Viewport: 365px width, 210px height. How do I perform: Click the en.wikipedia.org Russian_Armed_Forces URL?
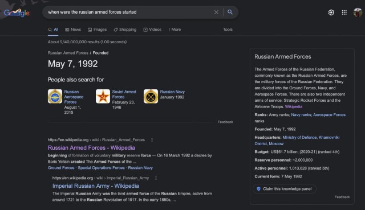(x=96, y=140)
